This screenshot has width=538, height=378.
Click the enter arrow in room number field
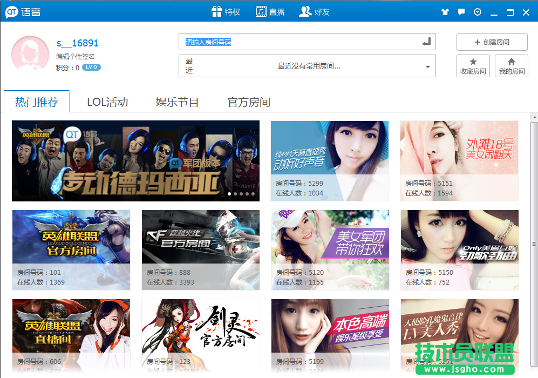point(426,42)
